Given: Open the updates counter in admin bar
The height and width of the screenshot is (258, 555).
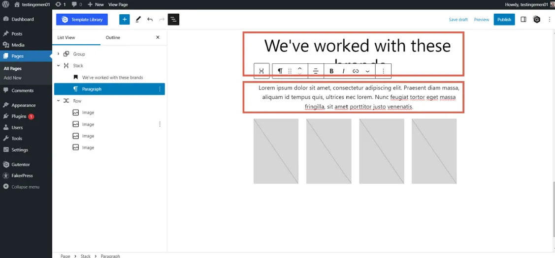Looking at the screenshot, I should pos(61,4).
